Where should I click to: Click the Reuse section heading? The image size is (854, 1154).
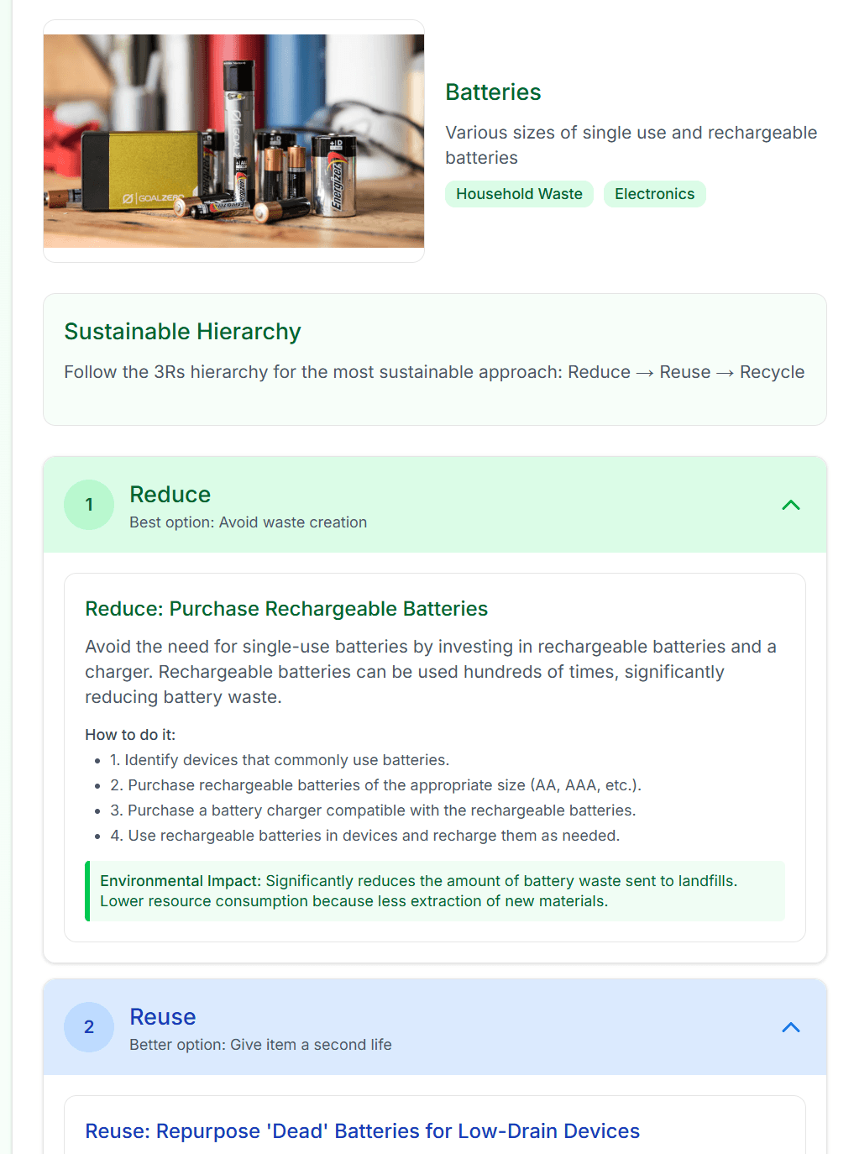pyautogui.click(x=162, y=1017)
